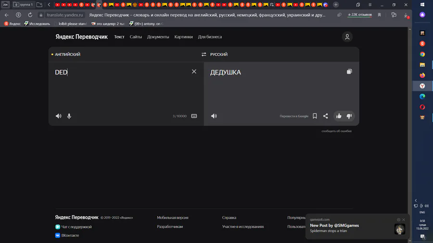Choose source language АНГЛИЙСКИЙ

coord(67,54)
